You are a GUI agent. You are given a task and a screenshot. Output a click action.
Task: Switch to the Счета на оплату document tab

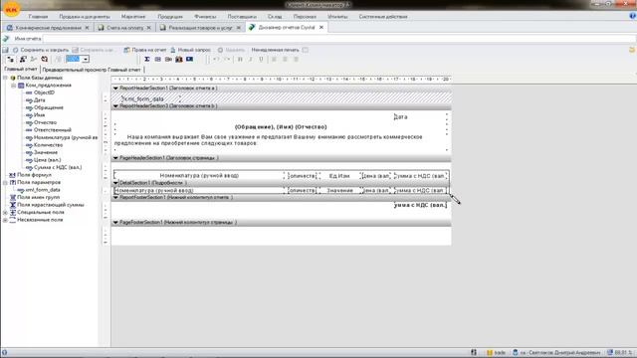tap(125, 28)
